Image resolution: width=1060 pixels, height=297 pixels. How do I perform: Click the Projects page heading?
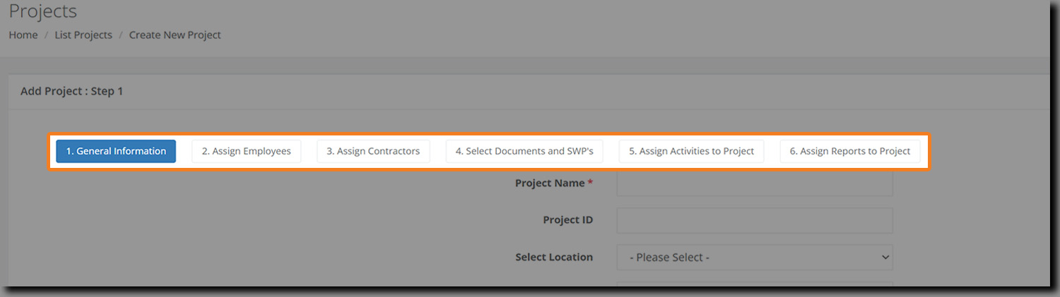[43, 11]
